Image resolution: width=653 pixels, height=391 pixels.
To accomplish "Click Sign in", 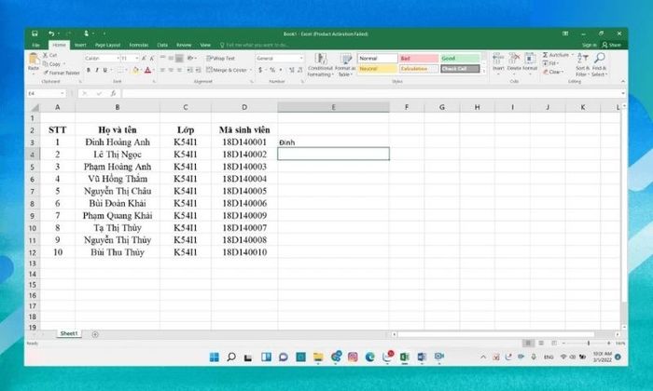I will coord(590,45).
